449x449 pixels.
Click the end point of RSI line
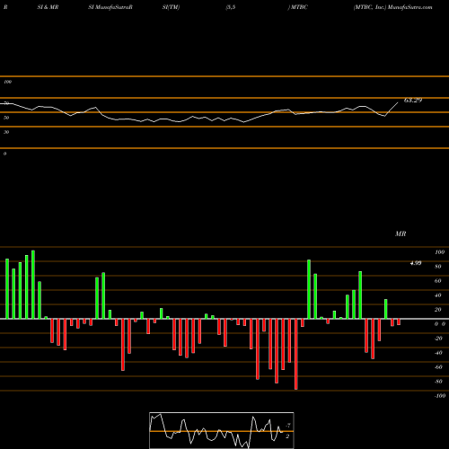point(398,102)
